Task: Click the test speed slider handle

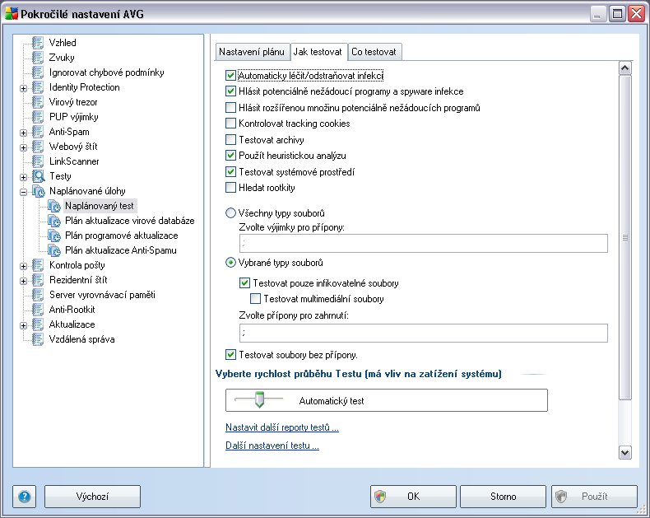Action: (x=259, y=399)
